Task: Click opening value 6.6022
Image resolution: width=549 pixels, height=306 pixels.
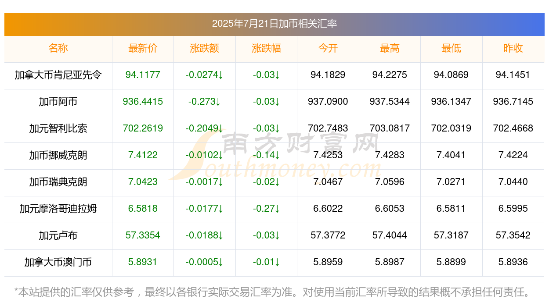Action: click(328, 209)
